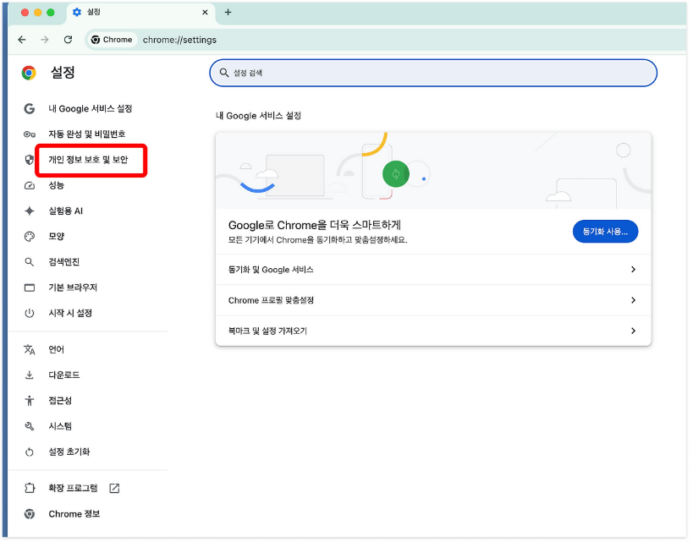The width and height of the screenshot is (693, 542).
Task: Open the 시스템 section
Action: tap(60, 426)
